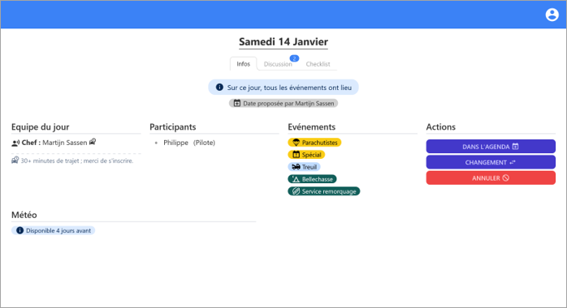Click the Chef name Martijn Sassen

[x=65, y=143]
